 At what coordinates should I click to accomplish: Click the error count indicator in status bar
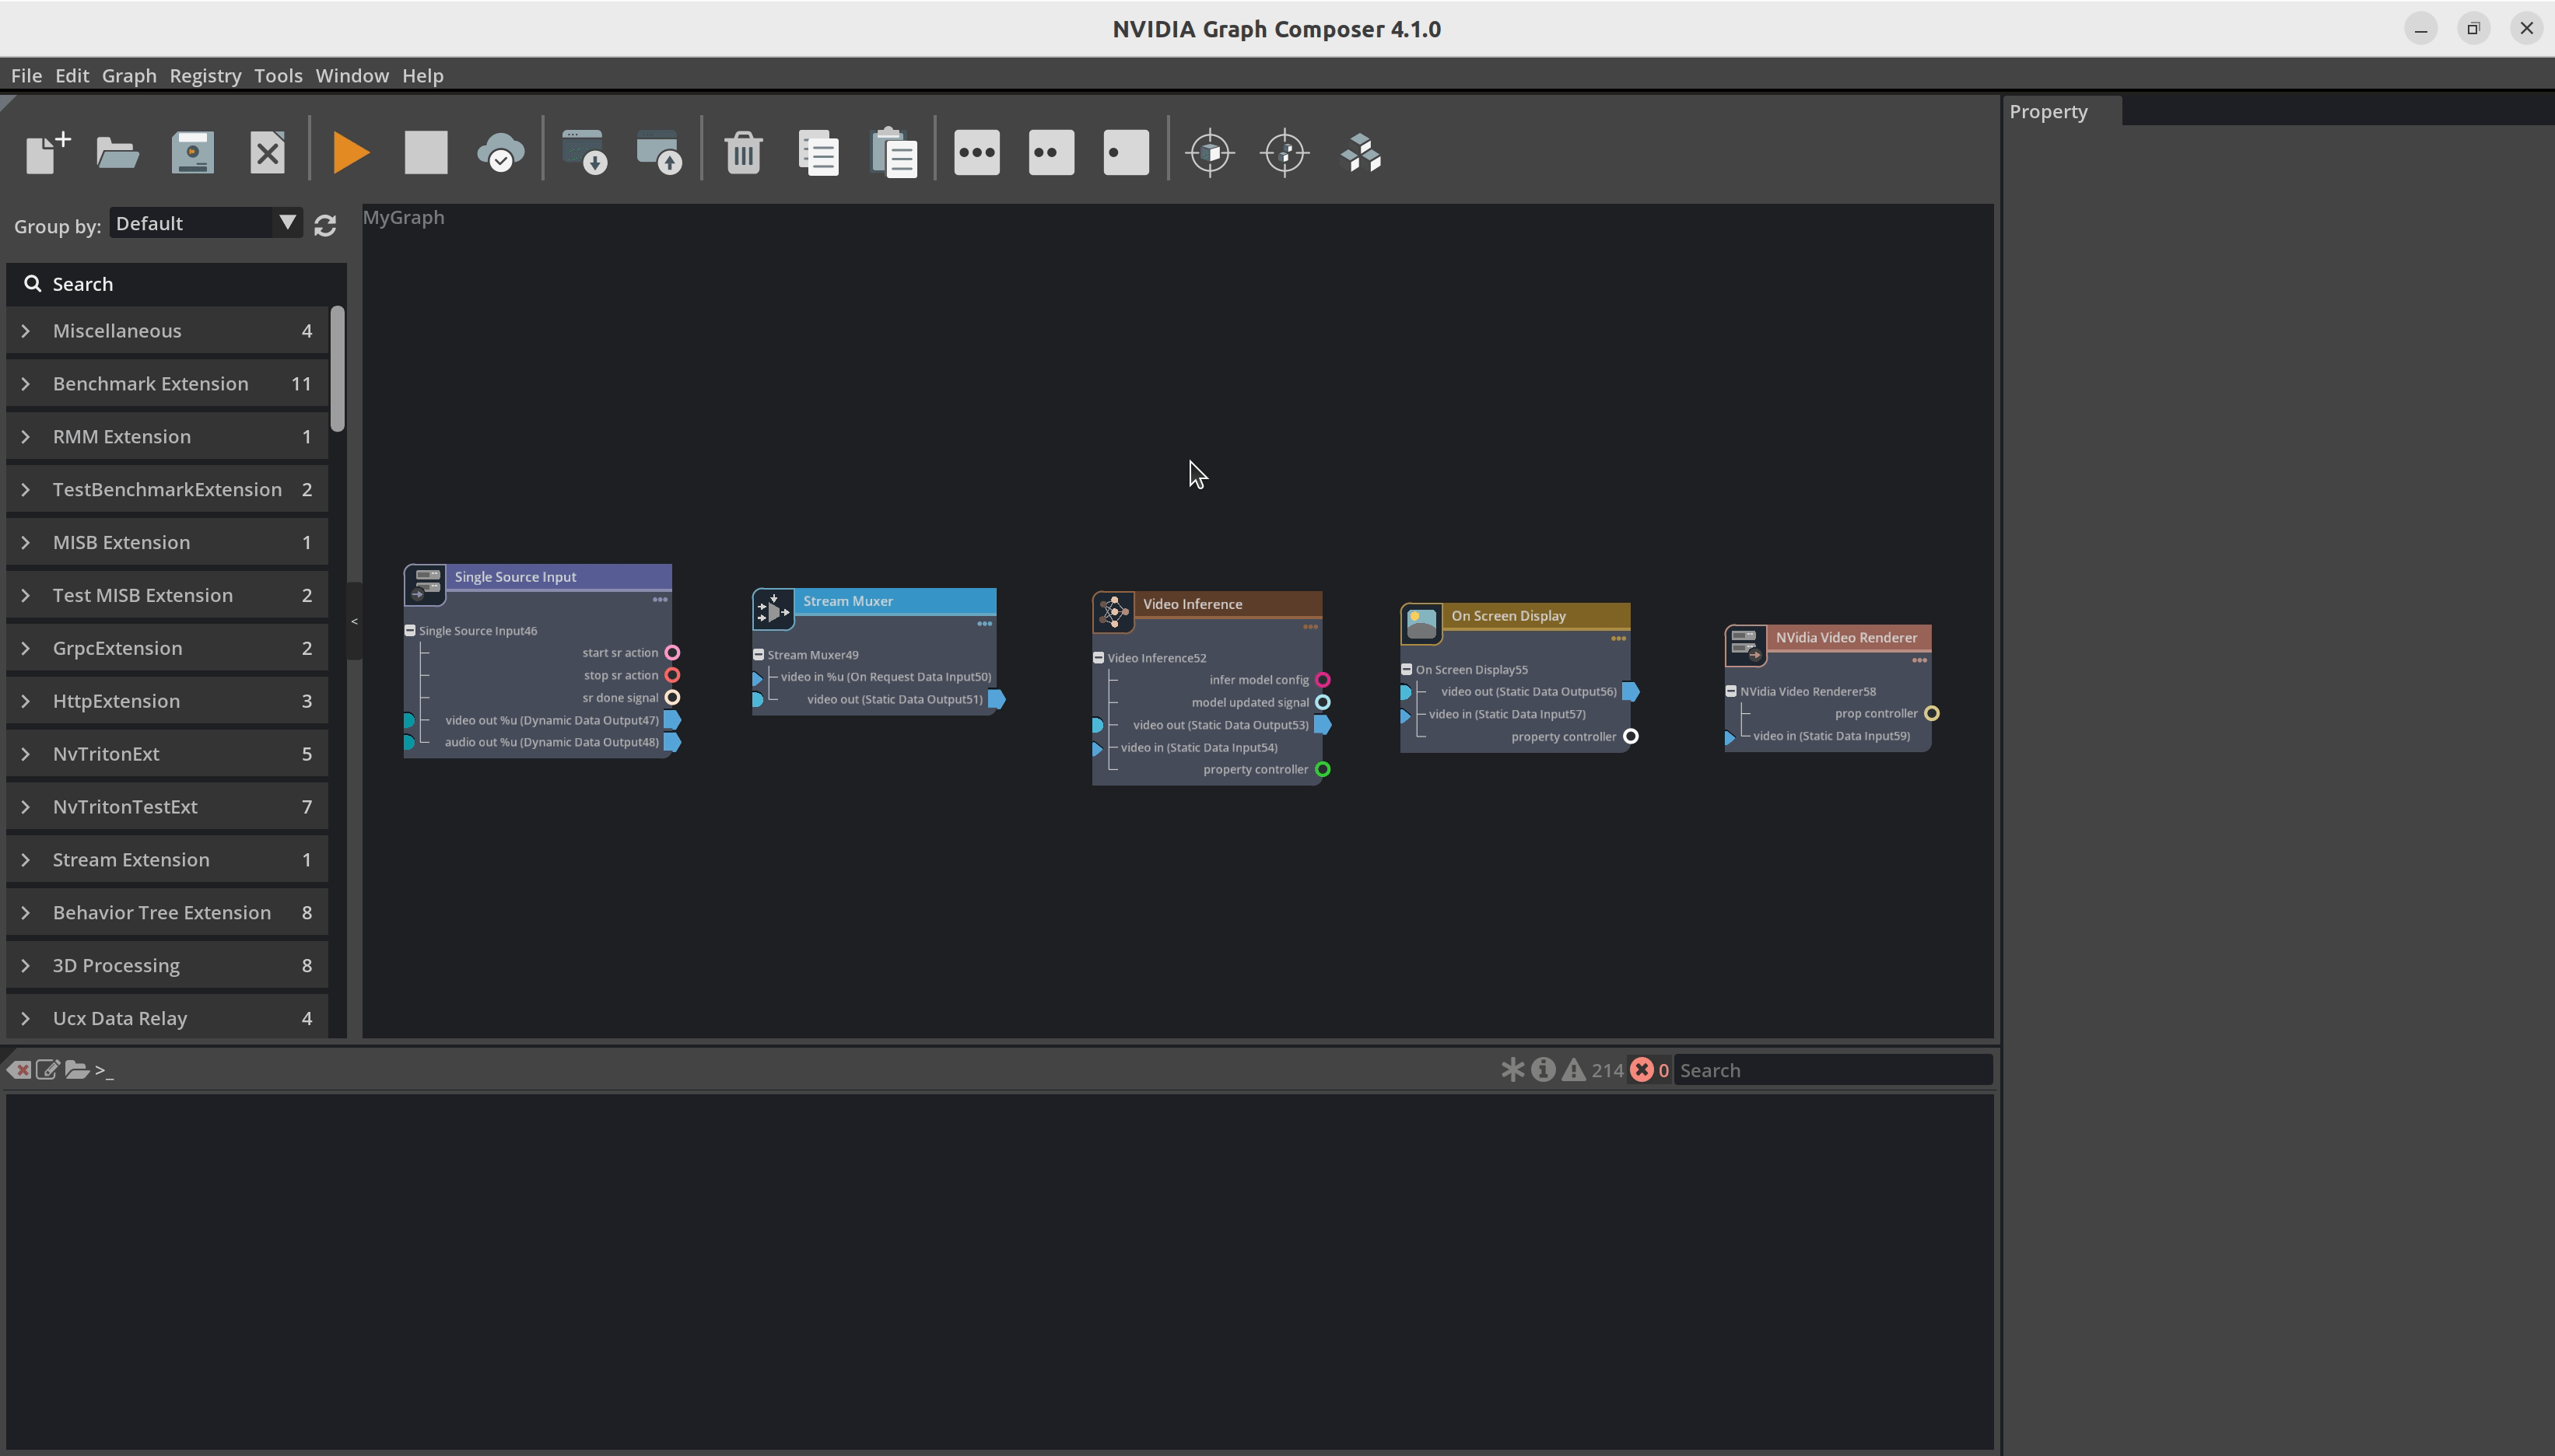click(x=1648, y=1070)
